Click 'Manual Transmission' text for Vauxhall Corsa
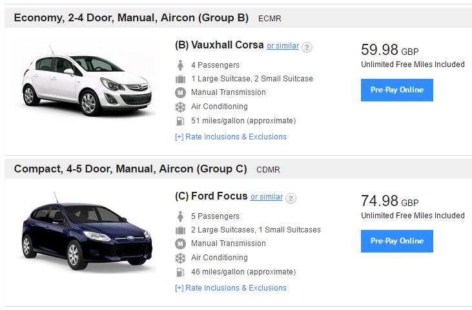Image resolution: width=472 pixels, height=310 pixels. [x=229, y=92]
